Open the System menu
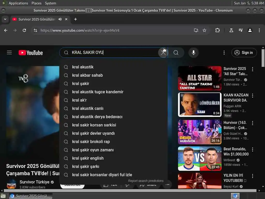Screen dimensions: 265x199 click(50, 3)
